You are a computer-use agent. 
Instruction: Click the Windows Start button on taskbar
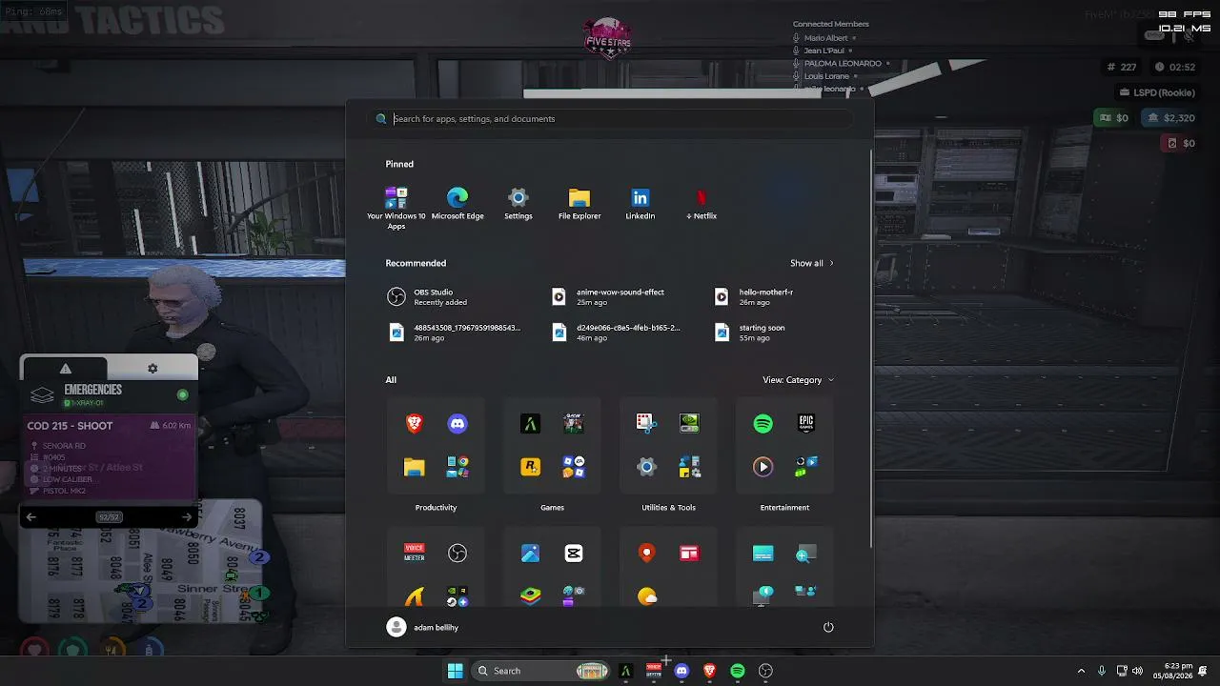(x=456, y=671)
